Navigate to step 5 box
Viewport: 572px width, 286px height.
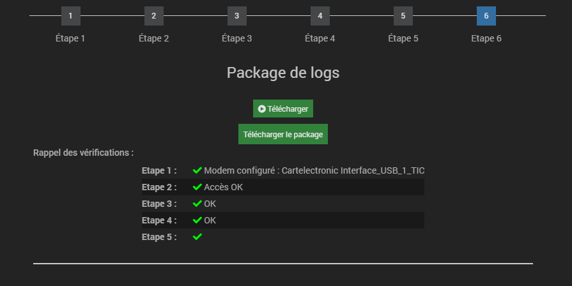click(x=403, y=16)
